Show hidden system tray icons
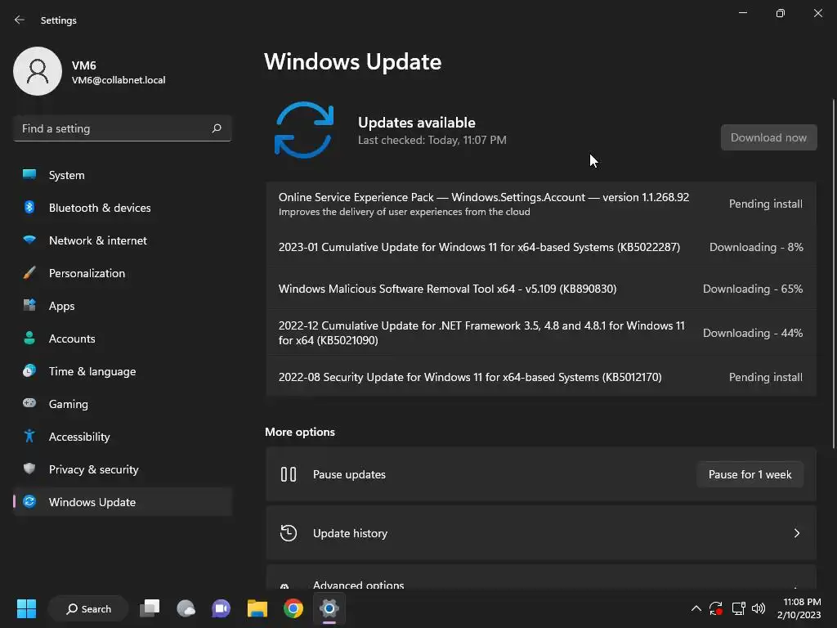This screenshot has width=837, height=628. pos(696,608)
